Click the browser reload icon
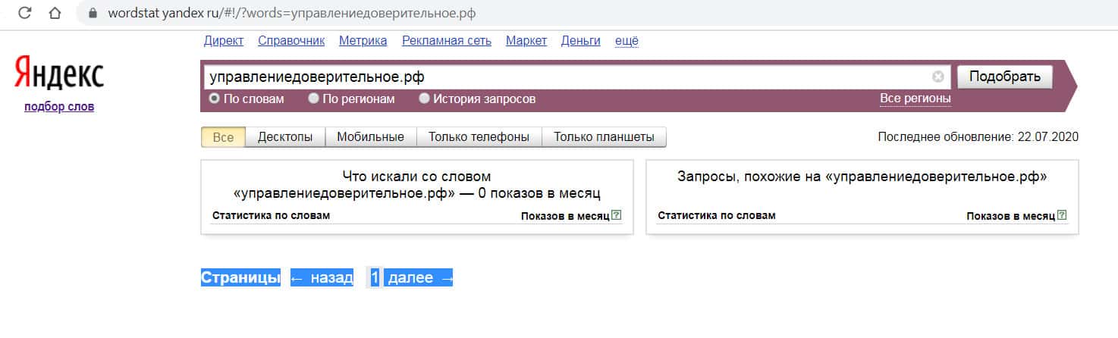 pyautogui.click(x=25, y=14)
